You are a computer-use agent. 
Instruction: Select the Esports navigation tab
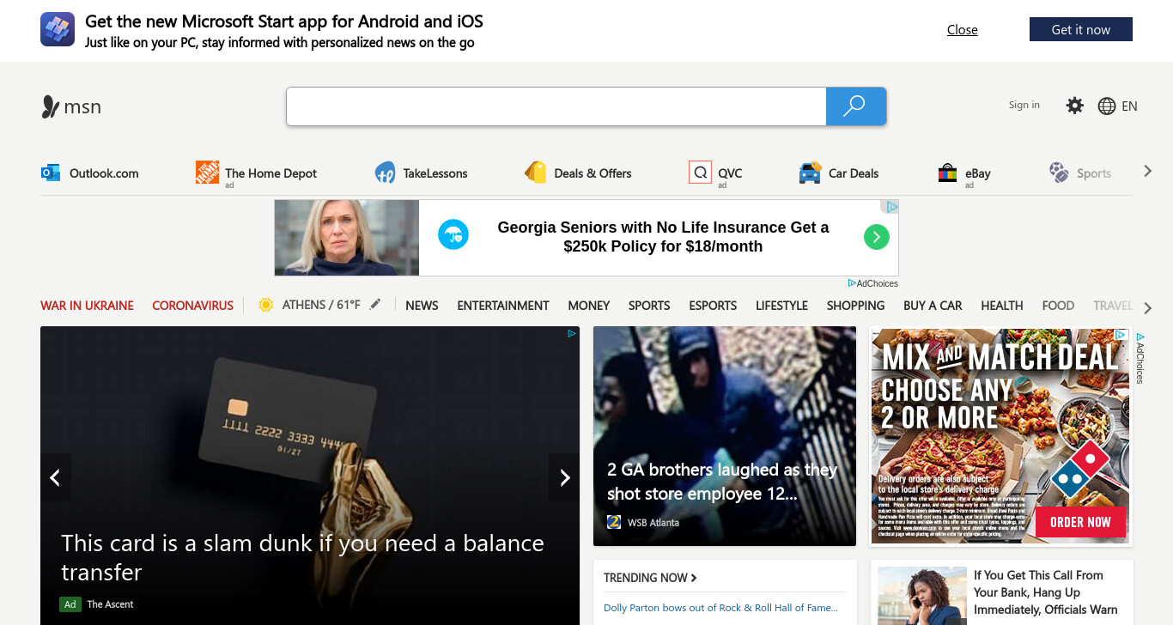point(713,305)
